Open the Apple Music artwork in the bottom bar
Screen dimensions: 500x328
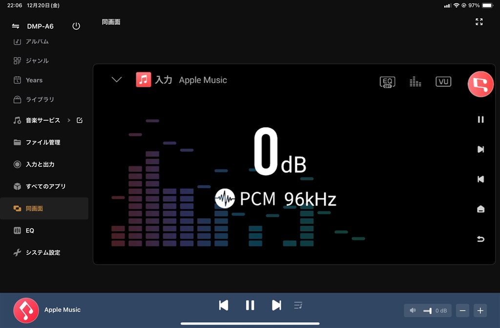point(26,310)
